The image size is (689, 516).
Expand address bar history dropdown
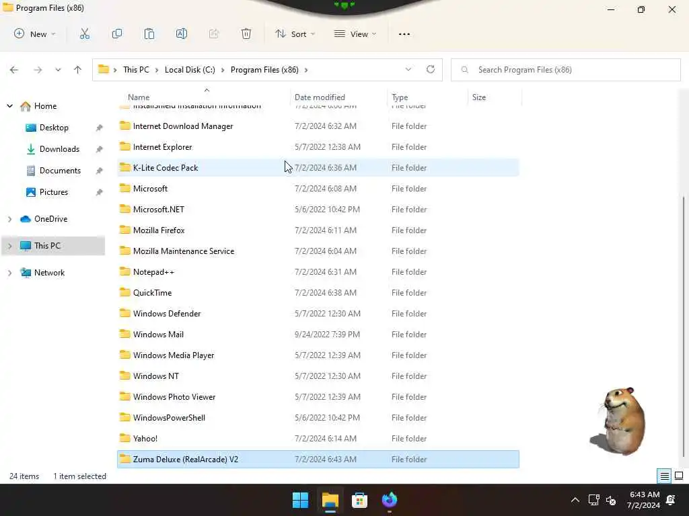408,69
